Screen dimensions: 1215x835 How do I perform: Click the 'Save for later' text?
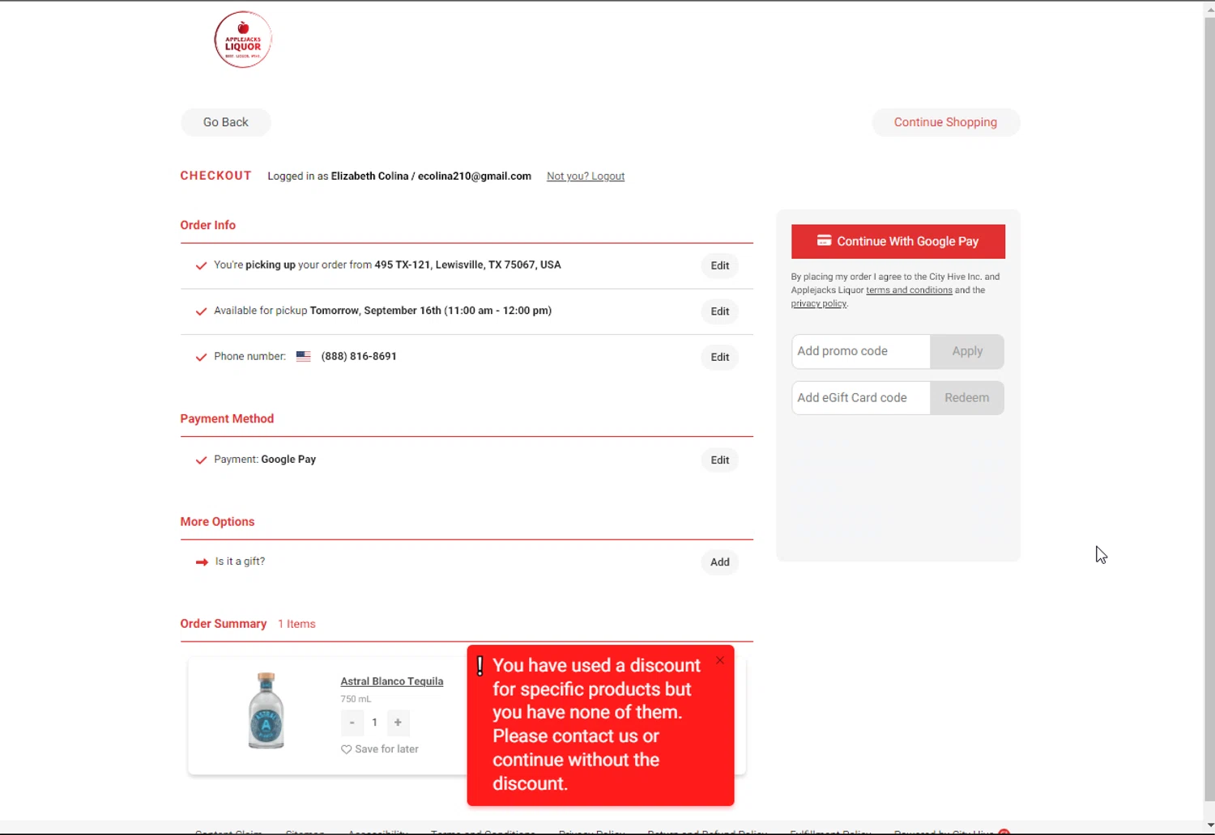386,749
